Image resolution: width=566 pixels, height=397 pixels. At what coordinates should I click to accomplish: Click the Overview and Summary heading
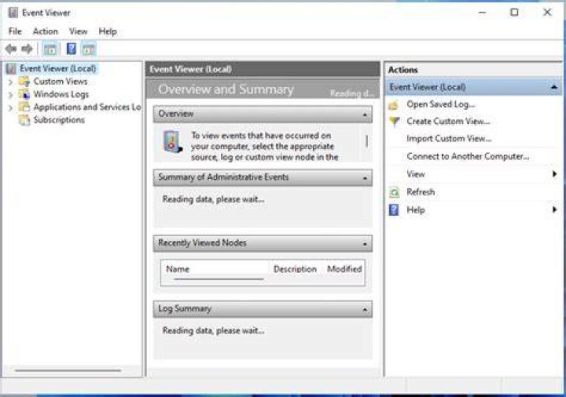226,89
